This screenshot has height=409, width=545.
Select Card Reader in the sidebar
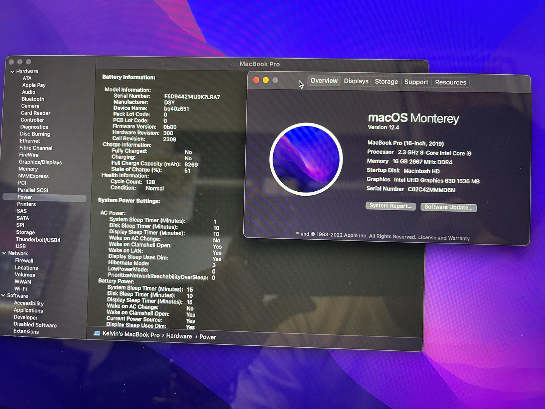[x=36, y=113]
